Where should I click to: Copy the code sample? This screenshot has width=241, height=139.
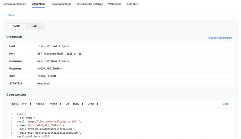(x=226, y=104)
